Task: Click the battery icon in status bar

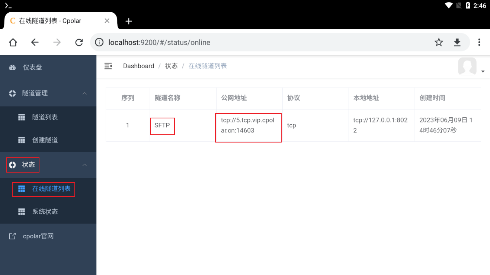Action: (x=468, y=6)
